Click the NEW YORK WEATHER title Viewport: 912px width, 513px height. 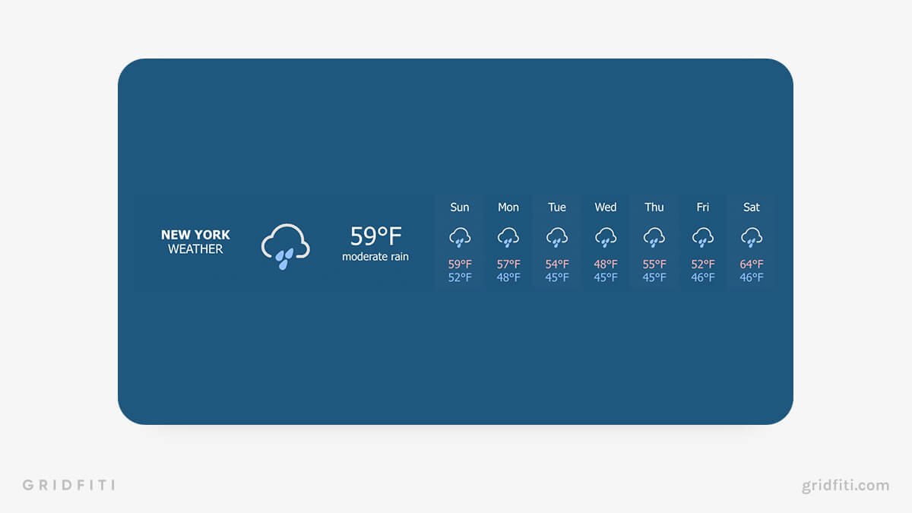(x=195, y=242)
